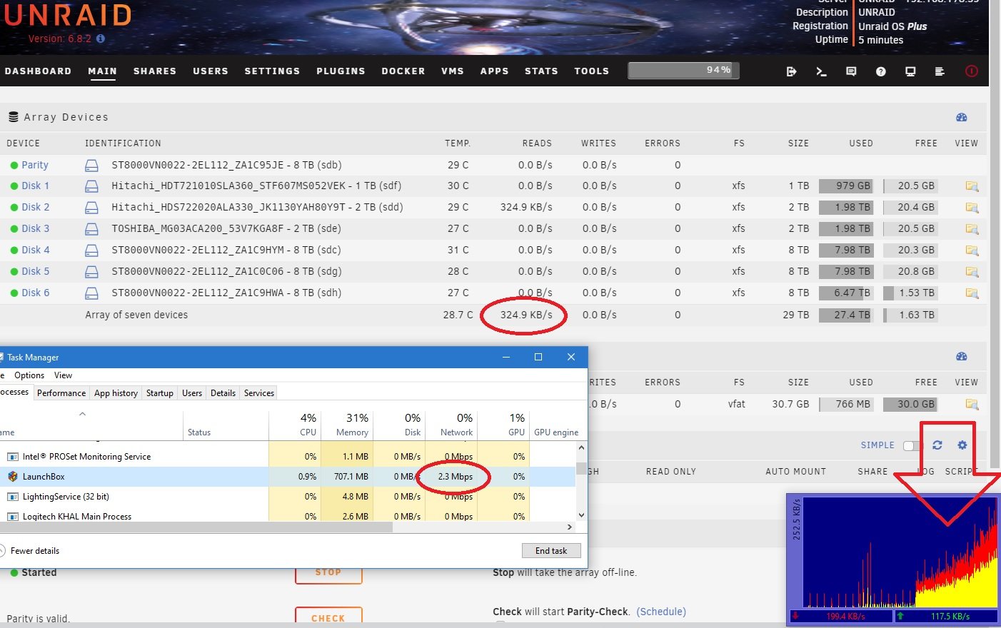Click the sort arrow above the Name column

(82, 414)
